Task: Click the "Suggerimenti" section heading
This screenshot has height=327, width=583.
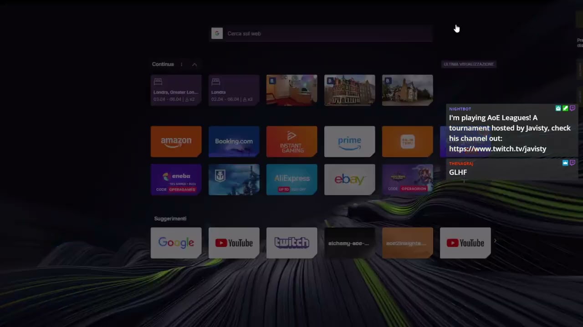Action: [170, 219]
